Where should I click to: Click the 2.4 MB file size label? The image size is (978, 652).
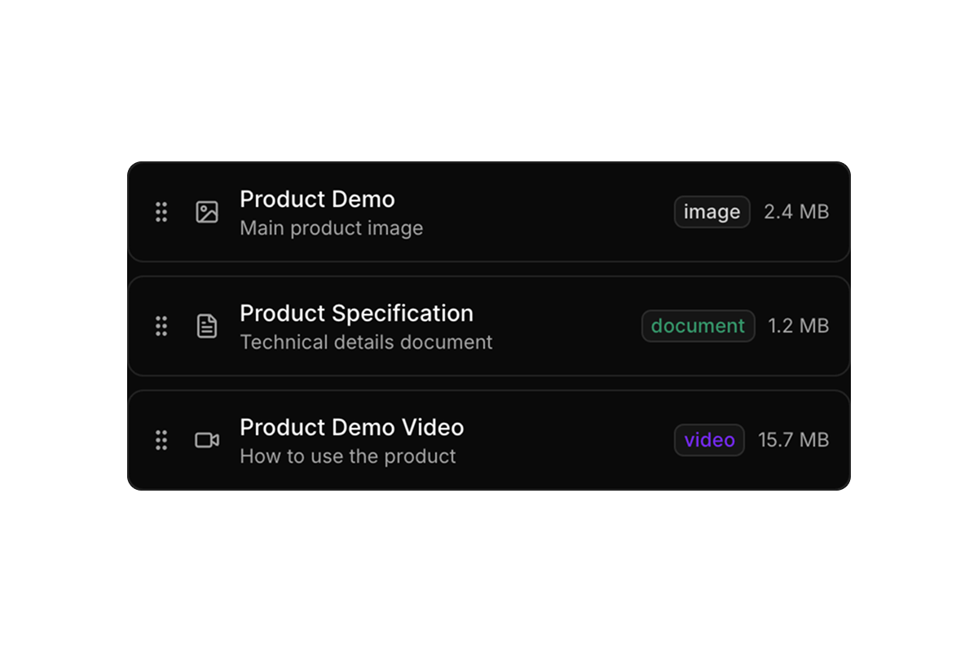pyautogui.click(x=795, y=212)
